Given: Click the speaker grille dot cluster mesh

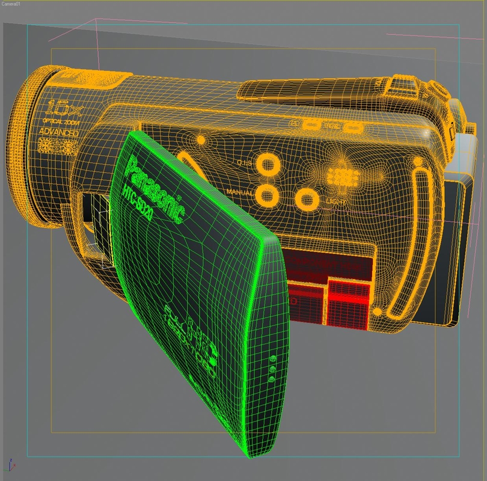Looking at the screenshot, I should pyautogui.click(x=343, y=177).
